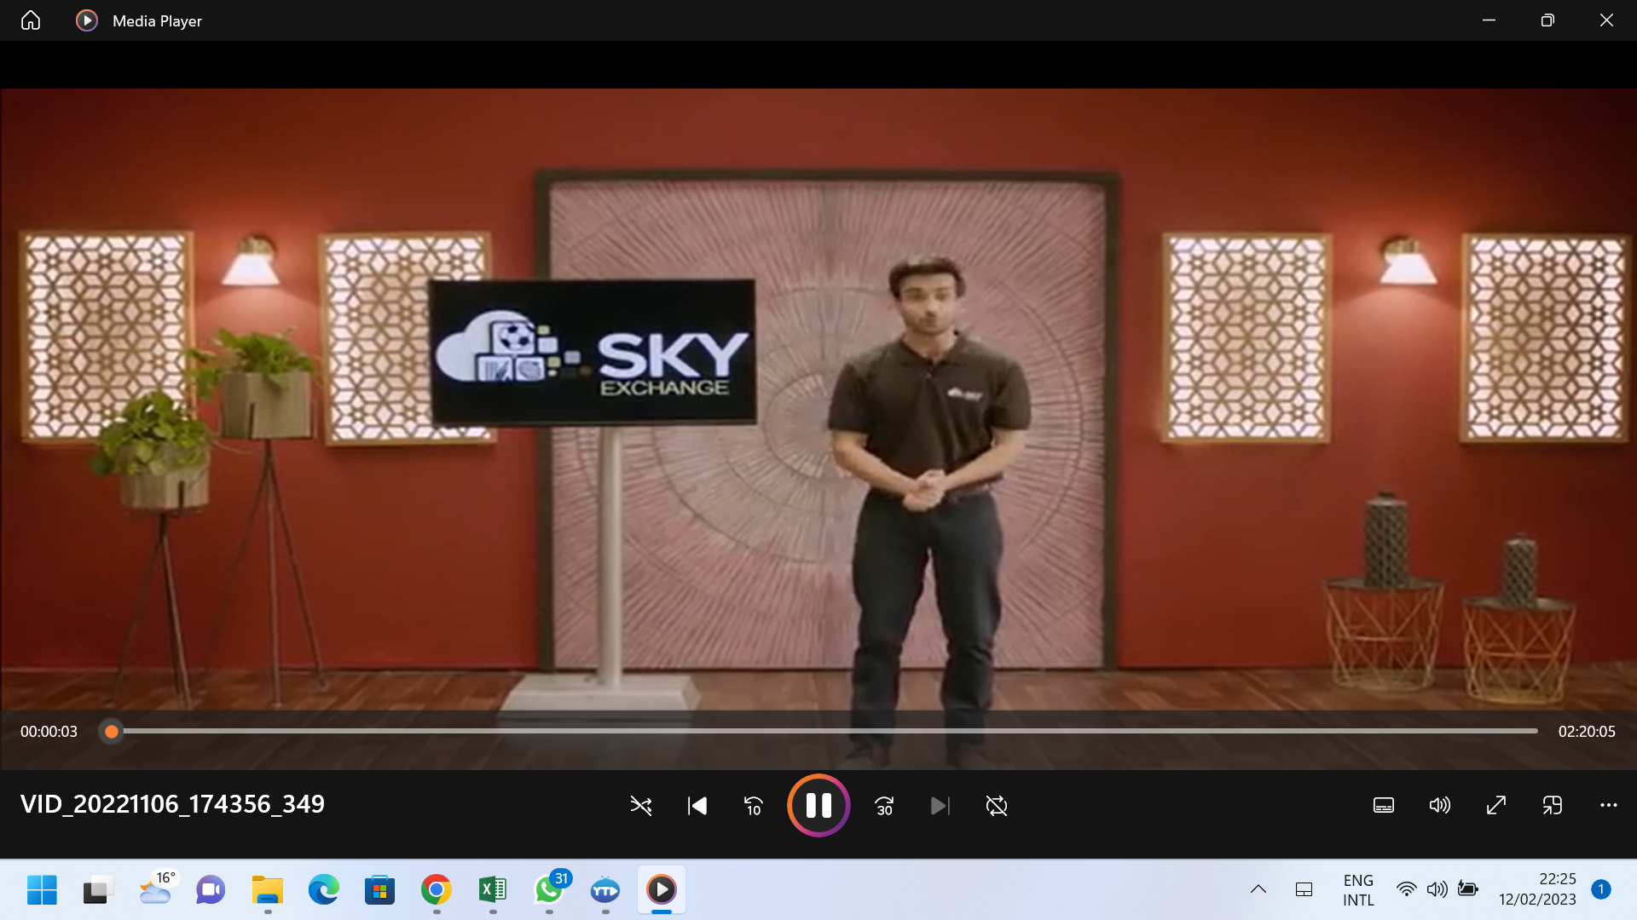This screenshot has width=1637, height=920.
Task: Open the more options menu
Action: [x=1609, y=805]
